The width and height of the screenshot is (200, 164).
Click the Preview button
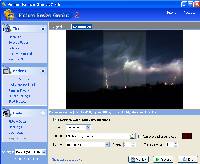click(x=139, y=160)
